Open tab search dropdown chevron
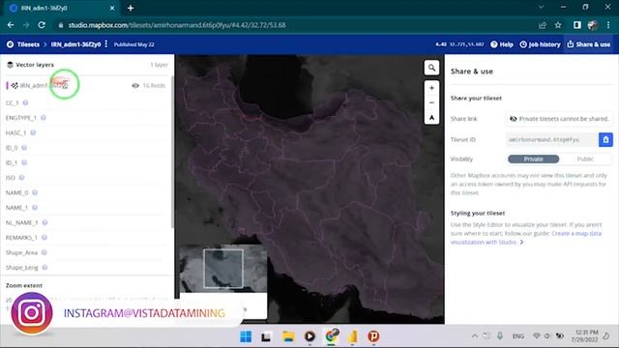 pos(542,7)
